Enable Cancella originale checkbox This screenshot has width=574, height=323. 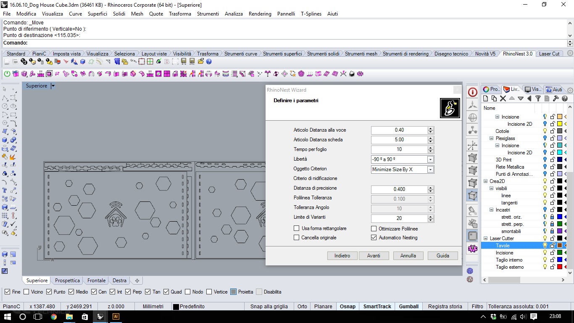(x=297, y=238)
